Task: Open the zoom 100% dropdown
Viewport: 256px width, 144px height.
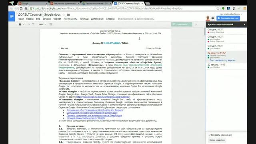Action: (42, 24)
